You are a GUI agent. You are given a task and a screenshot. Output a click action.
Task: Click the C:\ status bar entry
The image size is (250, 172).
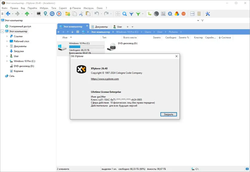click(x=195, y=169)
